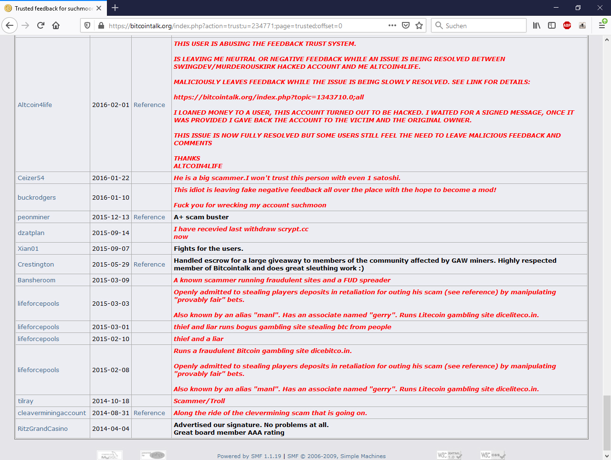Select the date 2016-01-22

111,178
